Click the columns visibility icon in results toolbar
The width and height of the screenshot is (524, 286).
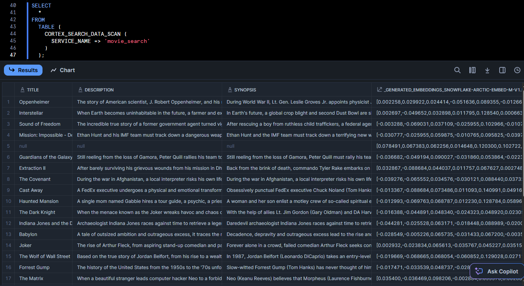472,70
